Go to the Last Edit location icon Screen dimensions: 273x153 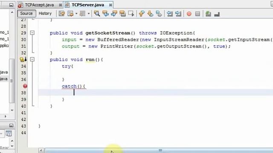coord(62,14)
